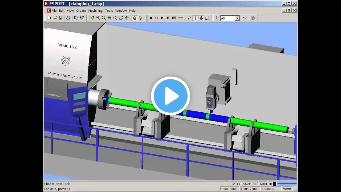Click the ESPRIT title bar application icon

point(46,3)
